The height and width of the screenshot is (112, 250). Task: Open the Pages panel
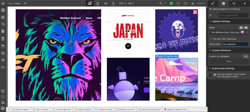pos(3,31)
